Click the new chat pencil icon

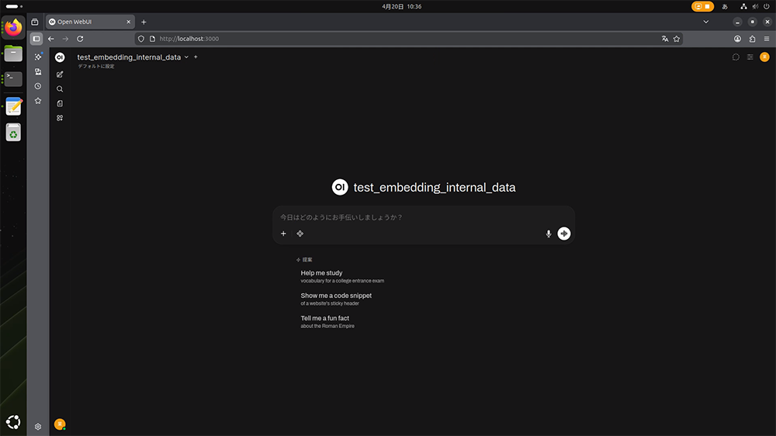60,74
